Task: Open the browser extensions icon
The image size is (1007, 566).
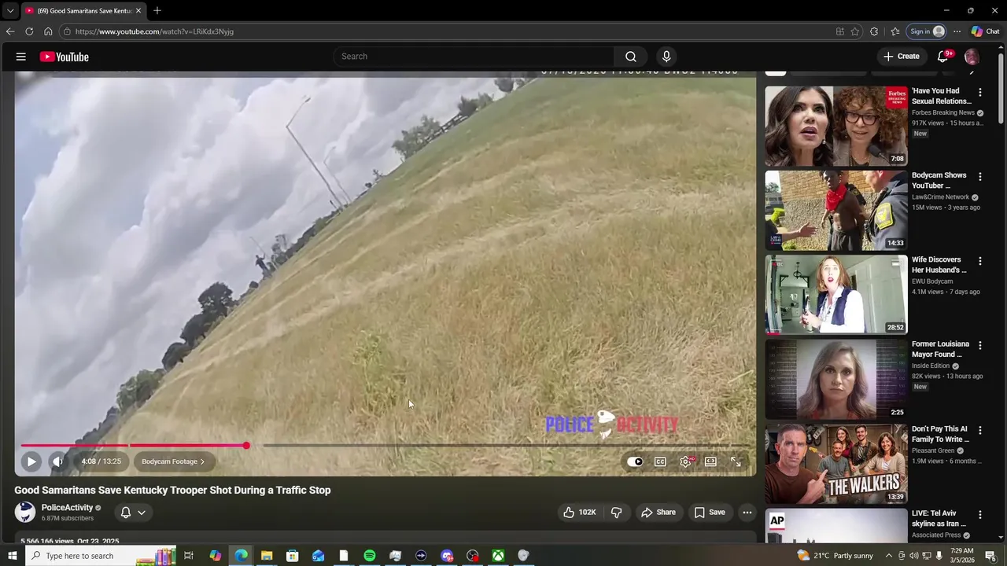Action: (874, 31)
